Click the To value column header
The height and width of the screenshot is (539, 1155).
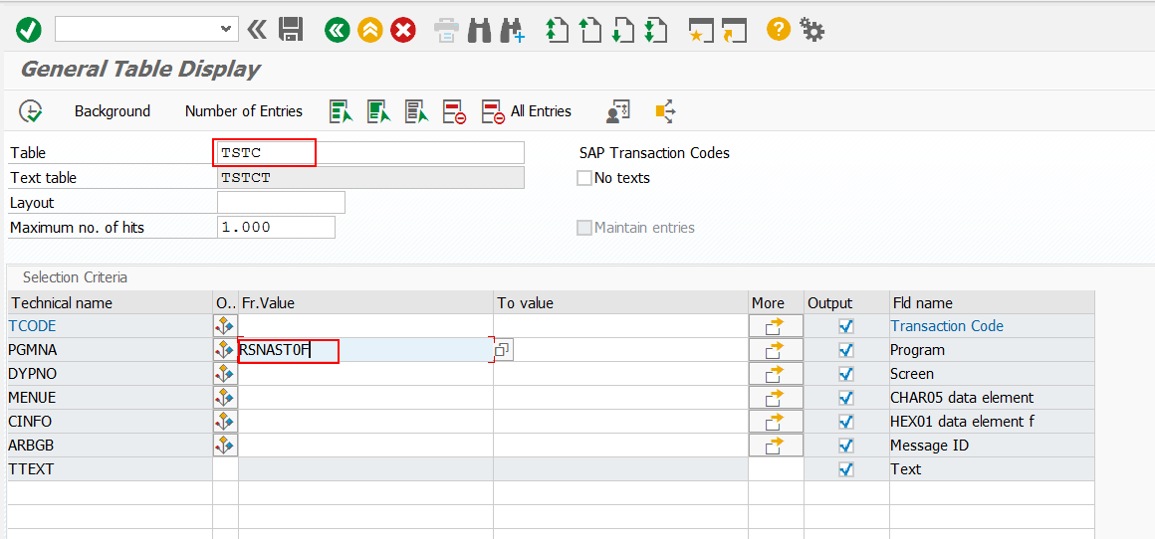pos(621,303)
